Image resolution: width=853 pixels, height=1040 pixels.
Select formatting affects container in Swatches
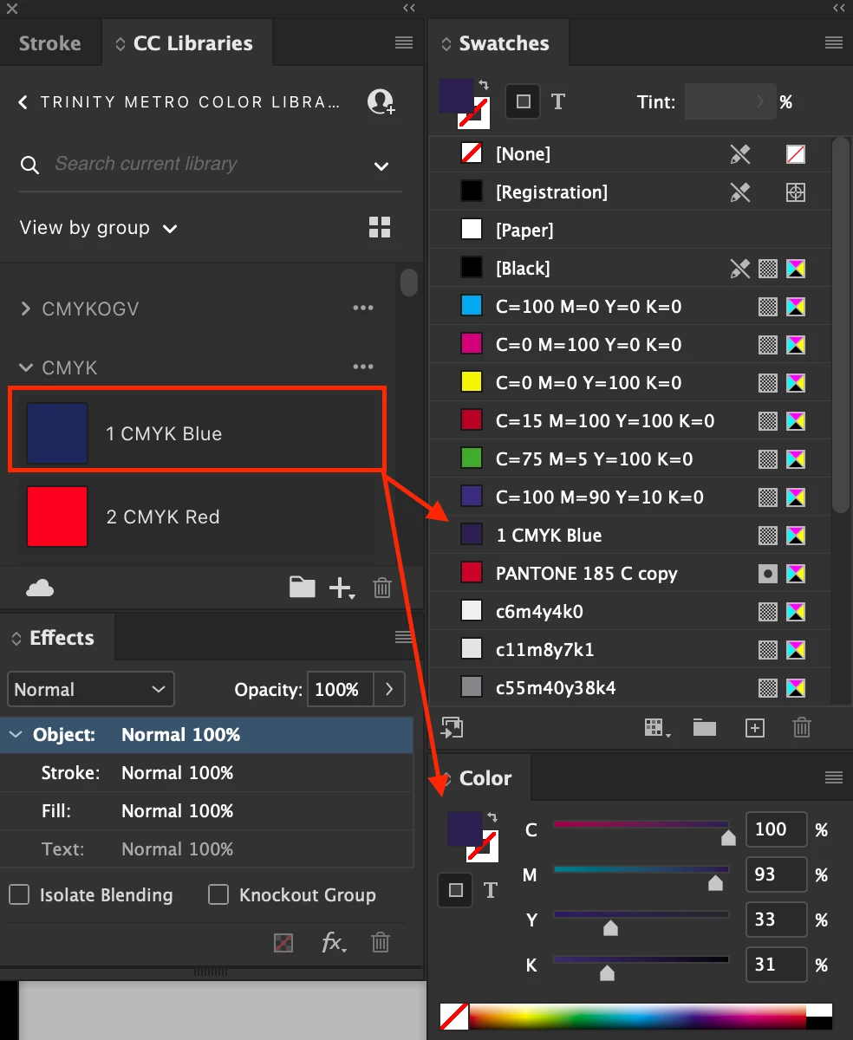(x=523, y=102)
